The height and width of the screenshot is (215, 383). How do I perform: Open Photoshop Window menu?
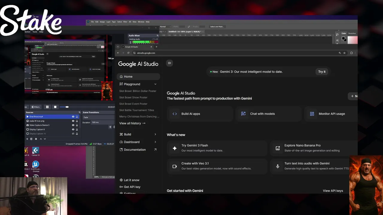pyautogui.click(x=141, y=22)
